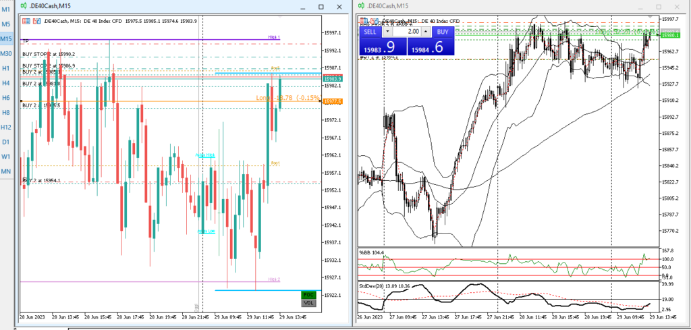Viewport: 691px width, 330px height.
Task: Select the M5 timeframe
Action: (5, 24)
